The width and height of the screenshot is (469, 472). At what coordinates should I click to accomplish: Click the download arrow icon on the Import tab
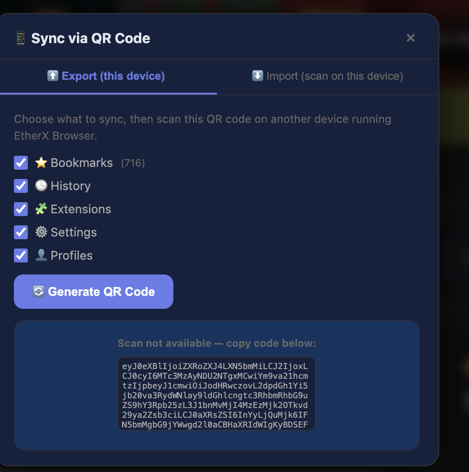tap(258, 76)
